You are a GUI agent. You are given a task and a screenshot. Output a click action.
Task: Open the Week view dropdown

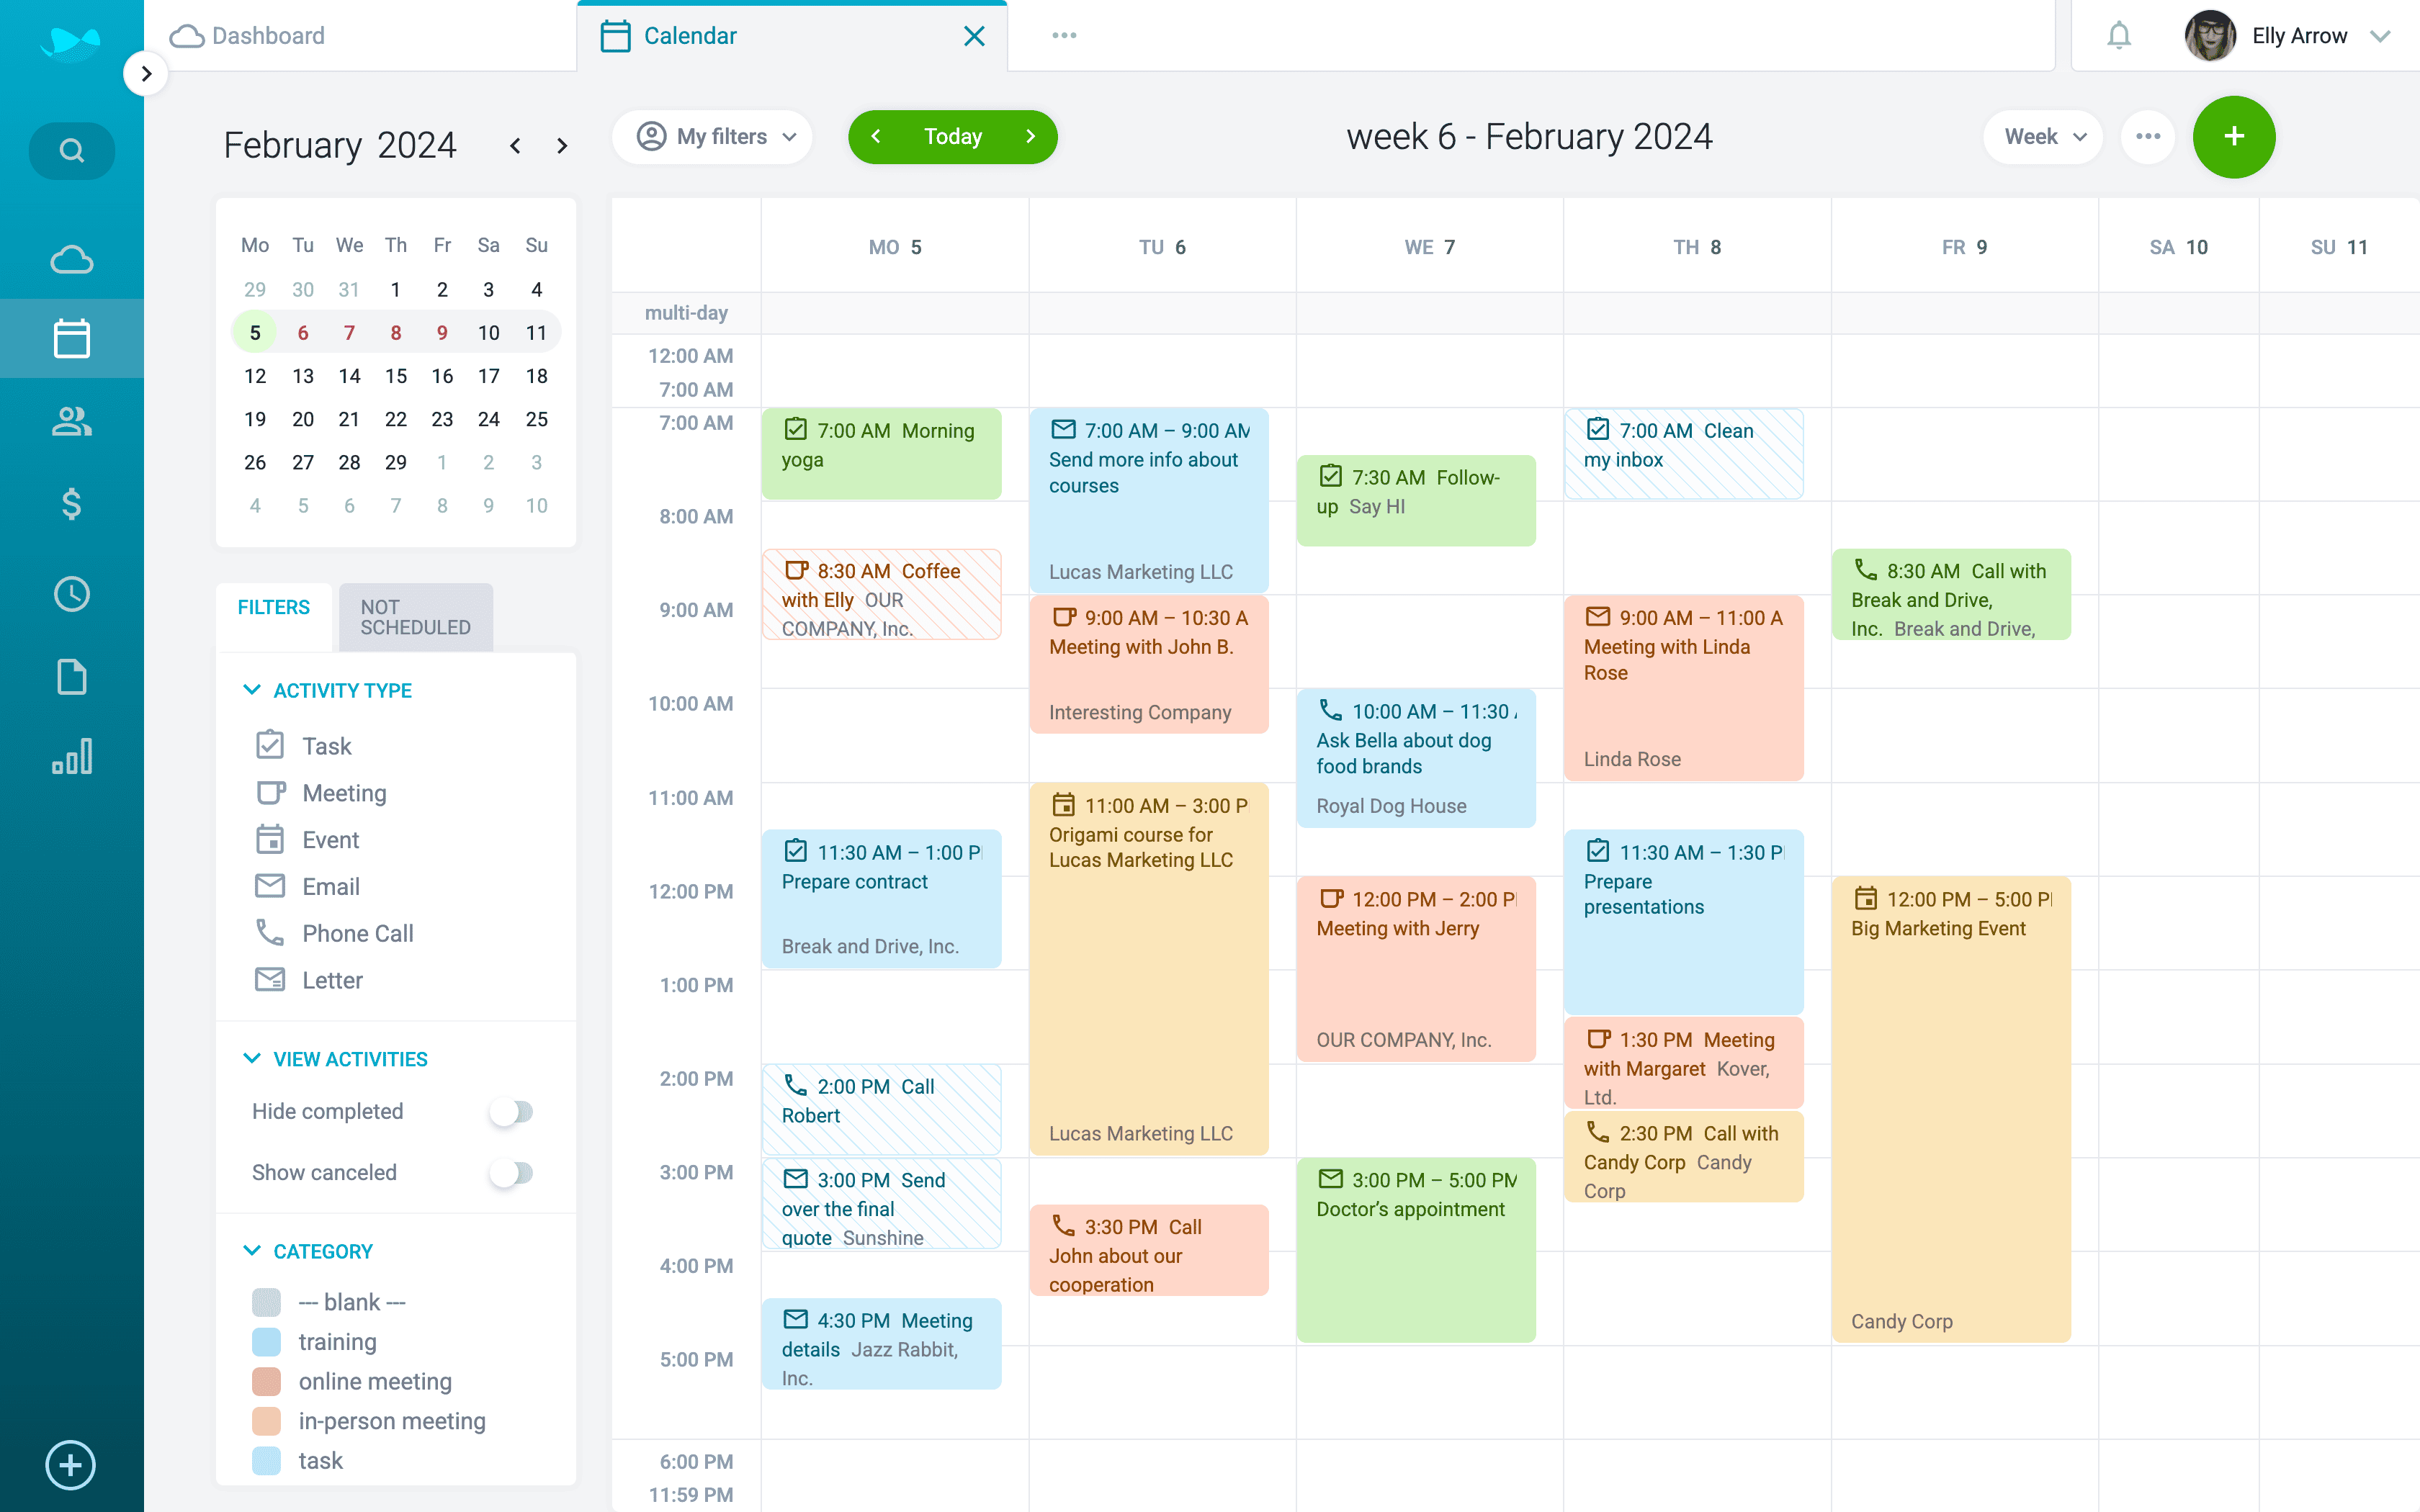coord(2043,137)
